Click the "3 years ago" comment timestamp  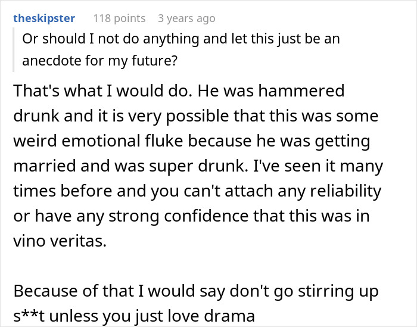[186, 18]
